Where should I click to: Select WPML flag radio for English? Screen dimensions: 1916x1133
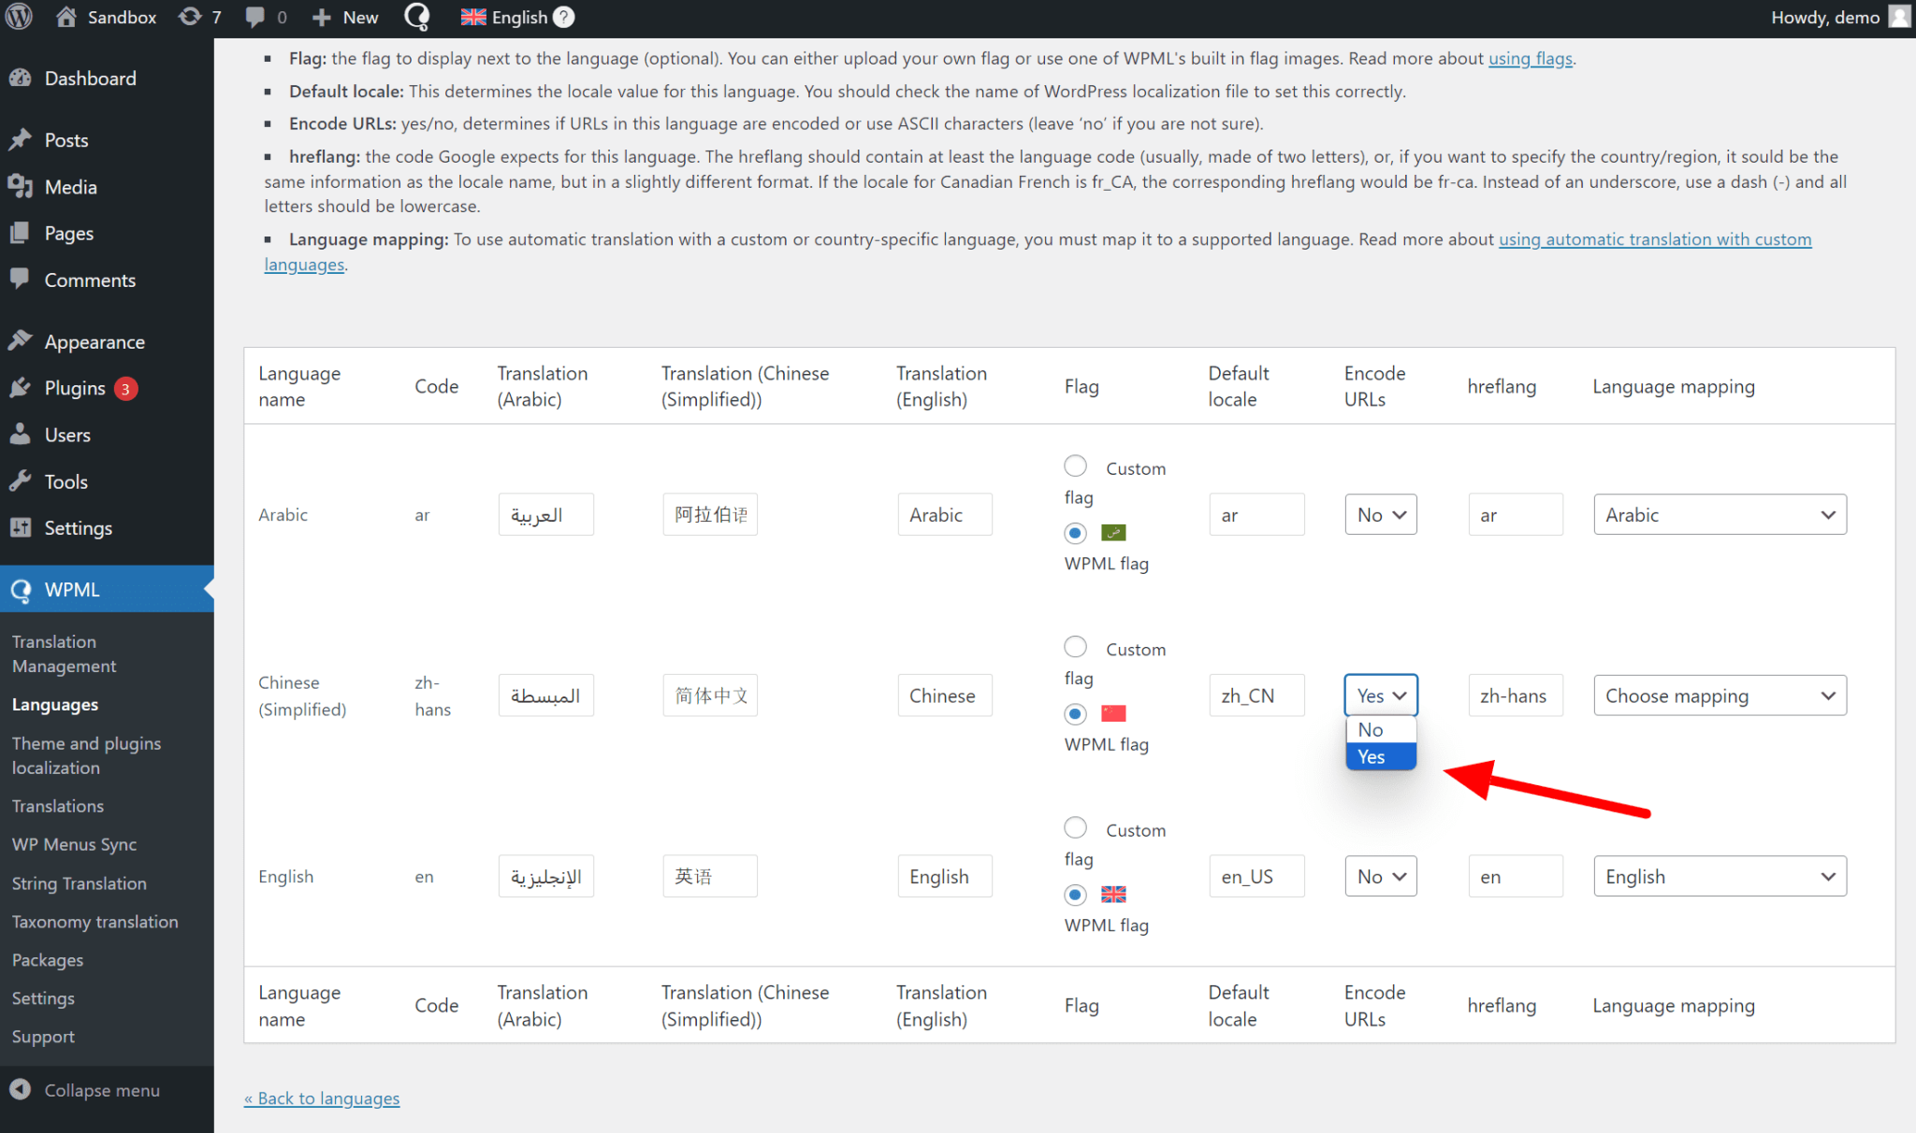tap(1074, 895)
